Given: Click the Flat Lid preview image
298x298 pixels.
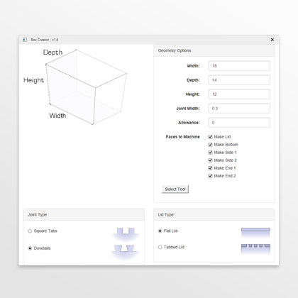Looking at the screenshot, I should [x=255, y=232].
